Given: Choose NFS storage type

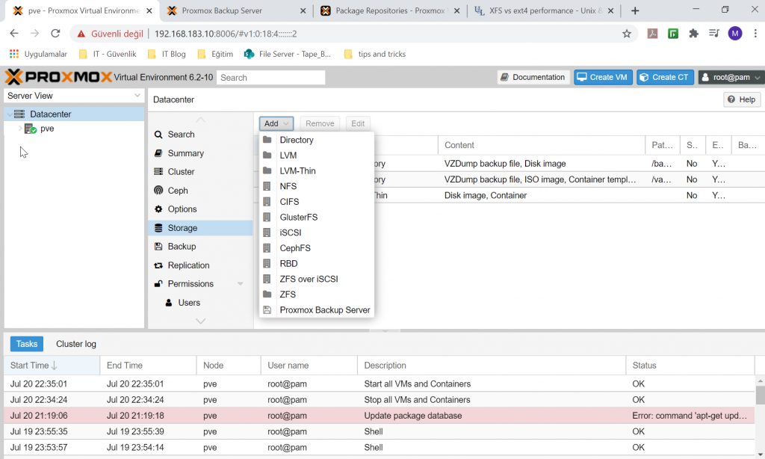Looking at the screenshot, I should [x=317, y=186].
